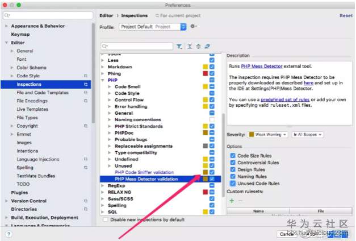Click the expand all inspections icon
The height and width of the screenshot is (241, 356).
[190, 46]
